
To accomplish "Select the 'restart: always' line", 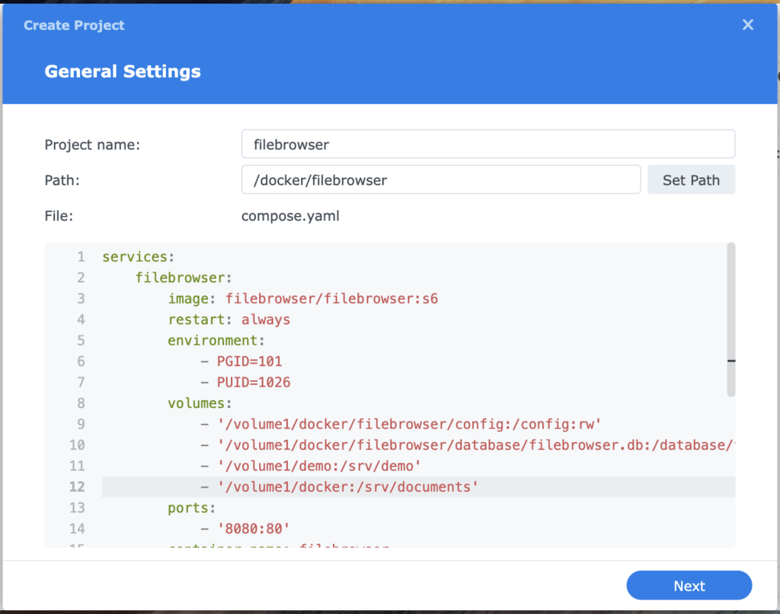I will click(x=229, y=320).
